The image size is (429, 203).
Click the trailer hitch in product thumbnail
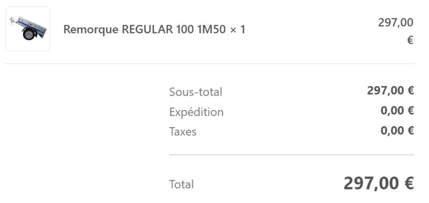[x=12, y=21]
